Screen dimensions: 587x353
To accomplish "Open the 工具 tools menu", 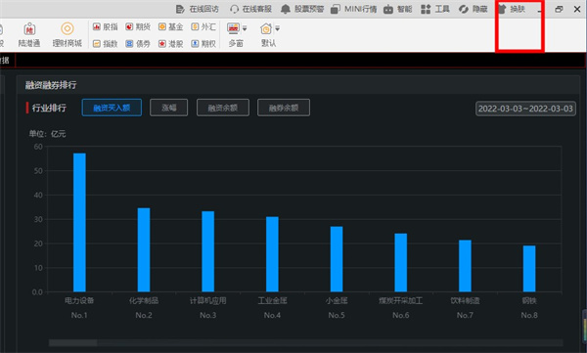I will (x=435, y=9).
